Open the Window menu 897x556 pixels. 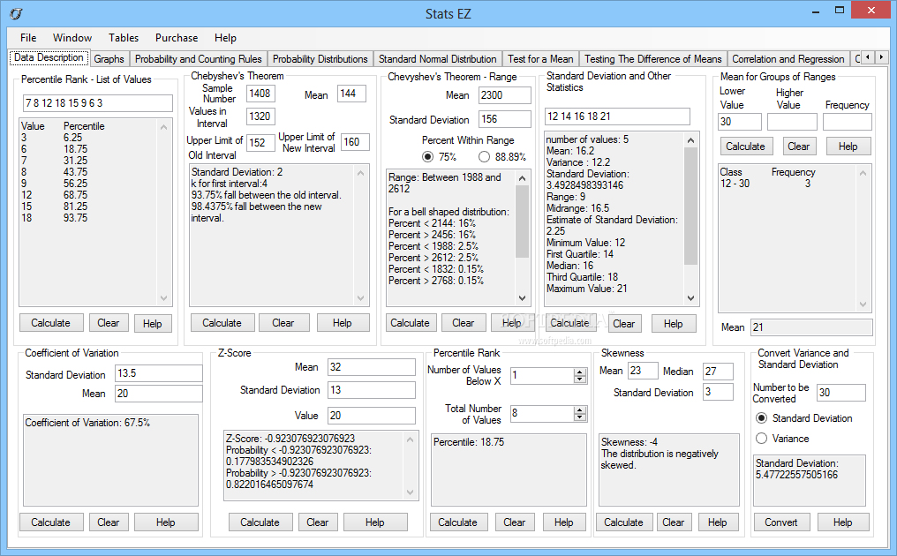pos(72,38)
